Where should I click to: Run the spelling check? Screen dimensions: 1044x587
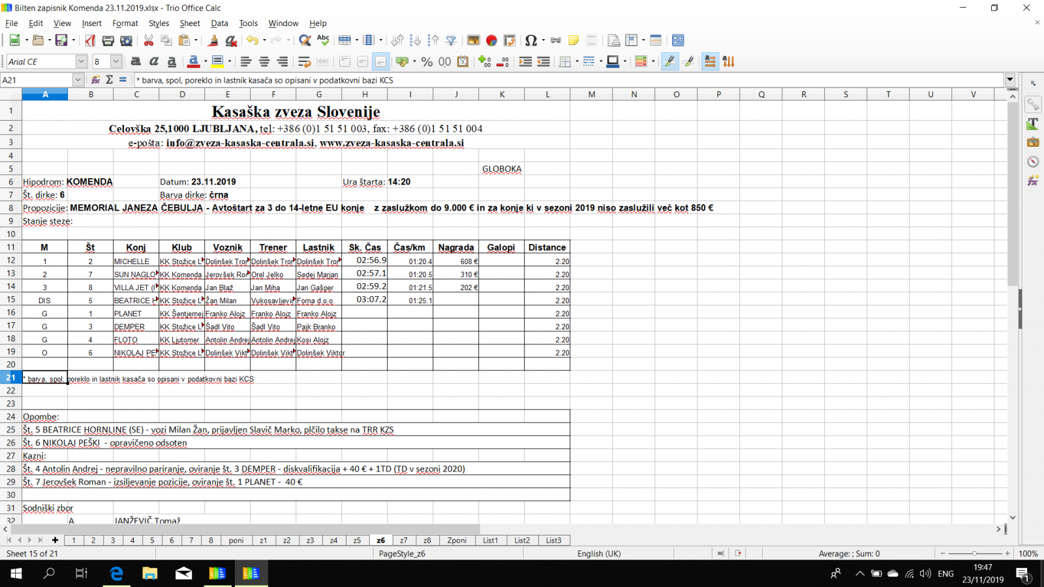pyautogui.click(x=323, y=40)
